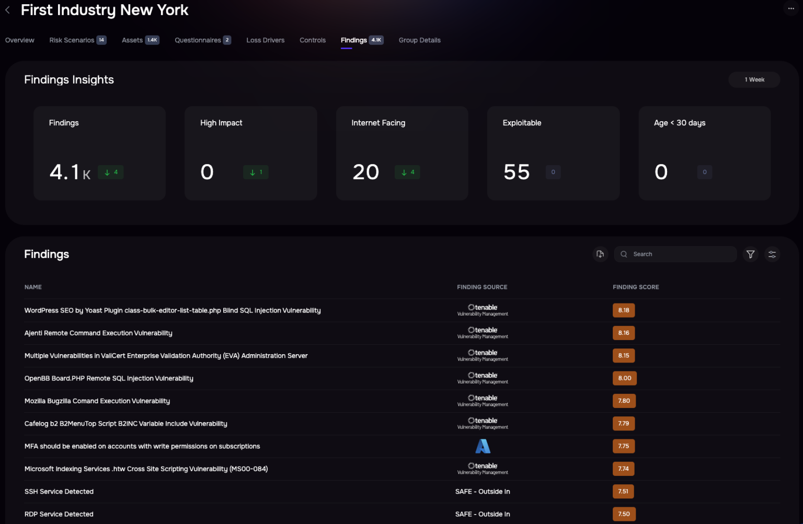Open the Assets tab
The height and width of the screenshot is (524, 803).
pos(133,40)
